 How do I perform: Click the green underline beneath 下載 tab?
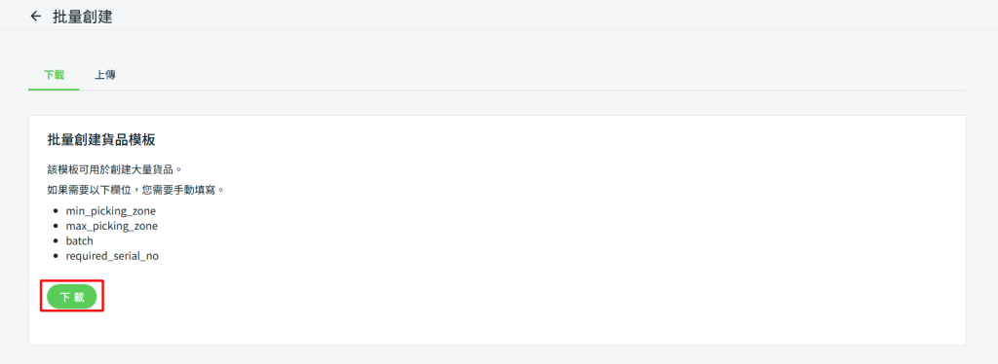[x=55, y=90]
